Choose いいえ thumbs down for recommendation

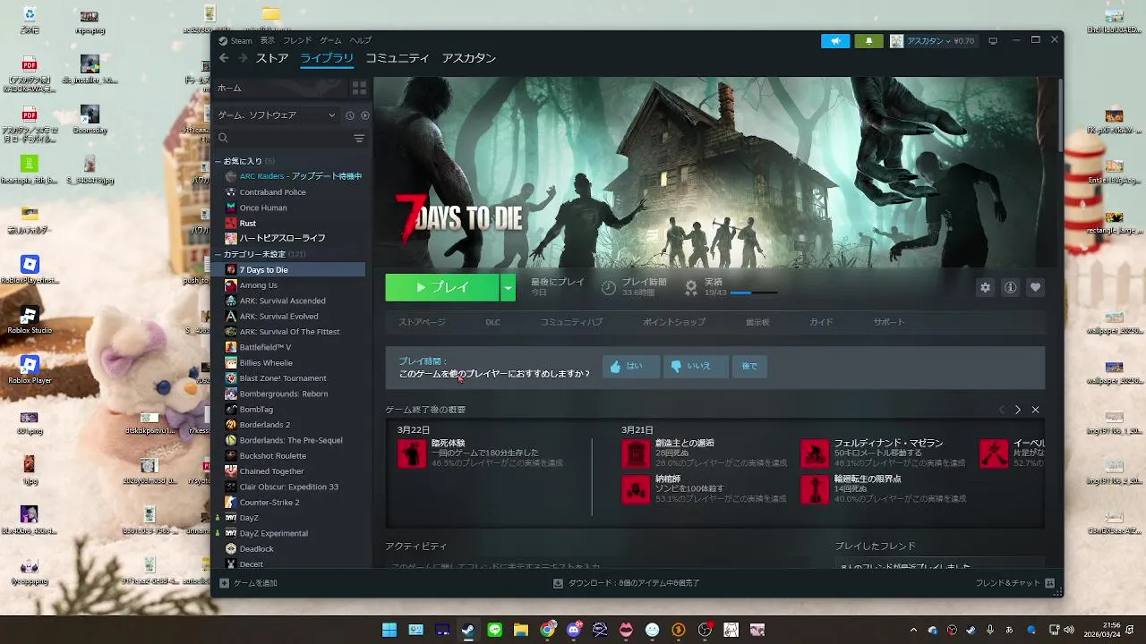pos(696,366)
